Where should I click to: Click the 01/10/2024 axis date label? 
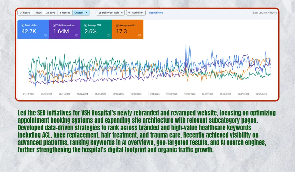[29, 94]
